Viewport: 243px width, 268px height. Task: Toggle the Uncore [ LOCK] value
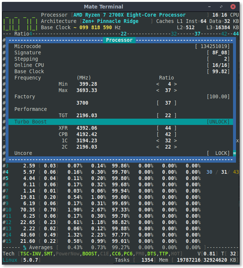tap(218, 153)
